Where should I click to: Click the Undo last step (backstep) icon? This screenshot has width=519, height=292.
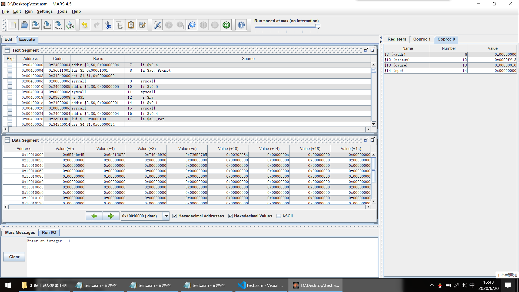192,25
